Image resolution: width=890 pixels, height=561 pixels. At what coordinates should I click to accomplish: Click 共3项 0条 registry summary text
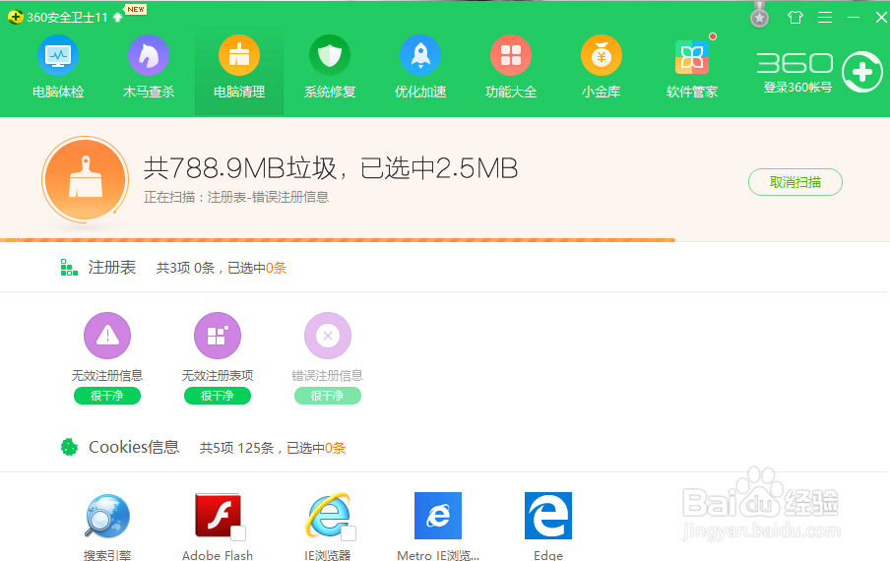coord(221,268)
